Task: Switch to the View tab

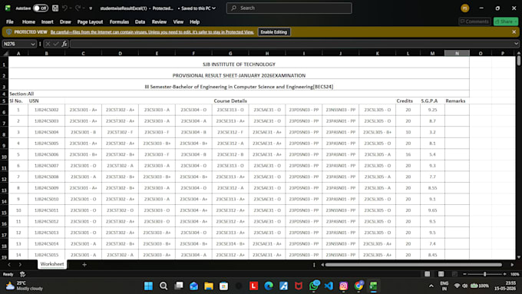Action: [178, 21]
